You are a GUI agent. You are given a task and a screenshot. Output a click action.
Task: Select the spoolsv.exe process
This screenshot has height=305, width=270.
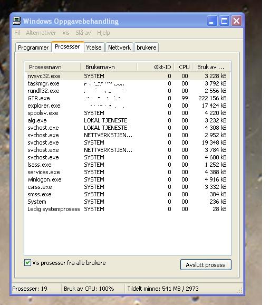(128, 113)
